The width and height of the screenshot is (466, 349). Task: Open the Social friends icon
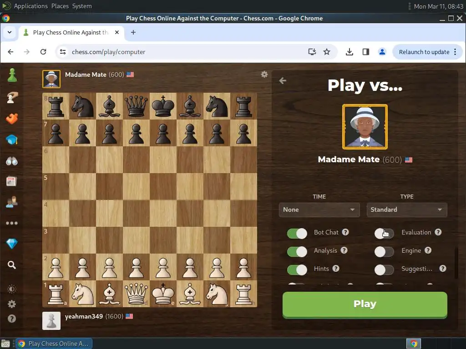tap(12, 202)
